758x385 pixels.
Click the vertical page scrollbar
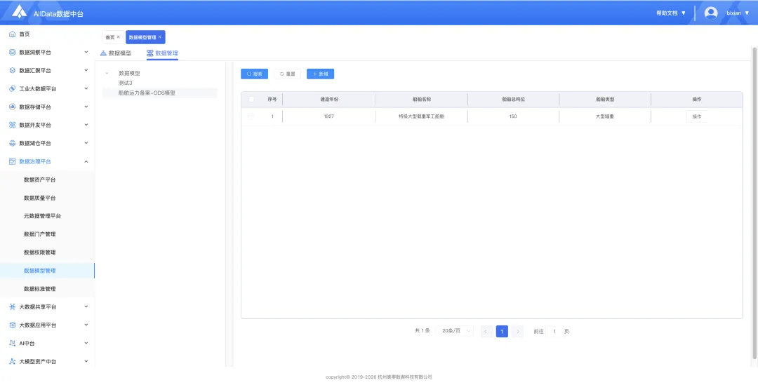point(754,203)
